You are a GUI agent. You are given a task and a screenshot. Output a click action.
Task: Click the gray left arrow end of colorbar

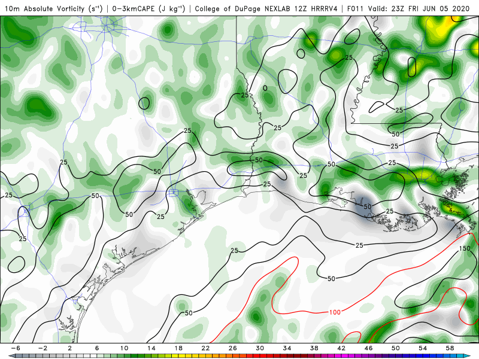click(12, 356)
